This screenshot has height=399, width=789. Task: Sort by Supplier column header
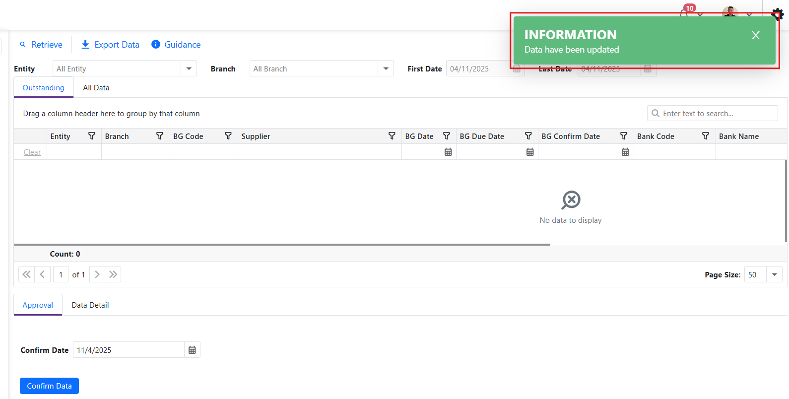pos(256,136)
